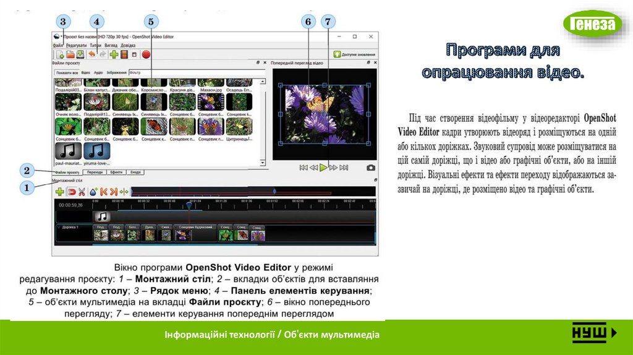Click the Open Project folder icon
This screenshot has width=633, height=355.
70,54
